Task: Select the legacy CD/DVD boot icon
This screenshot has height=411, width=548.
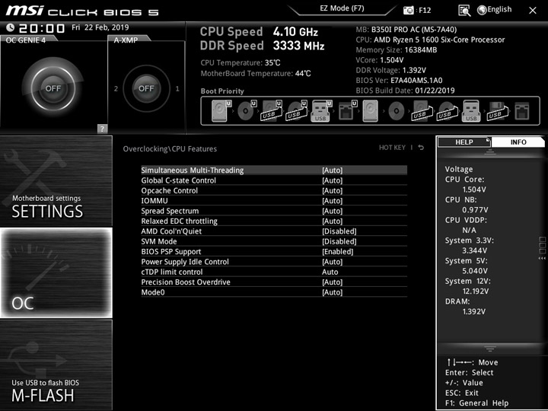Action: tap(397, 111)
